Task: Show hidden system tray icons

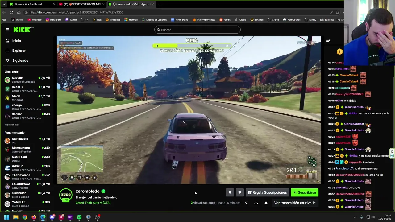Action: [x=355, y=217]
